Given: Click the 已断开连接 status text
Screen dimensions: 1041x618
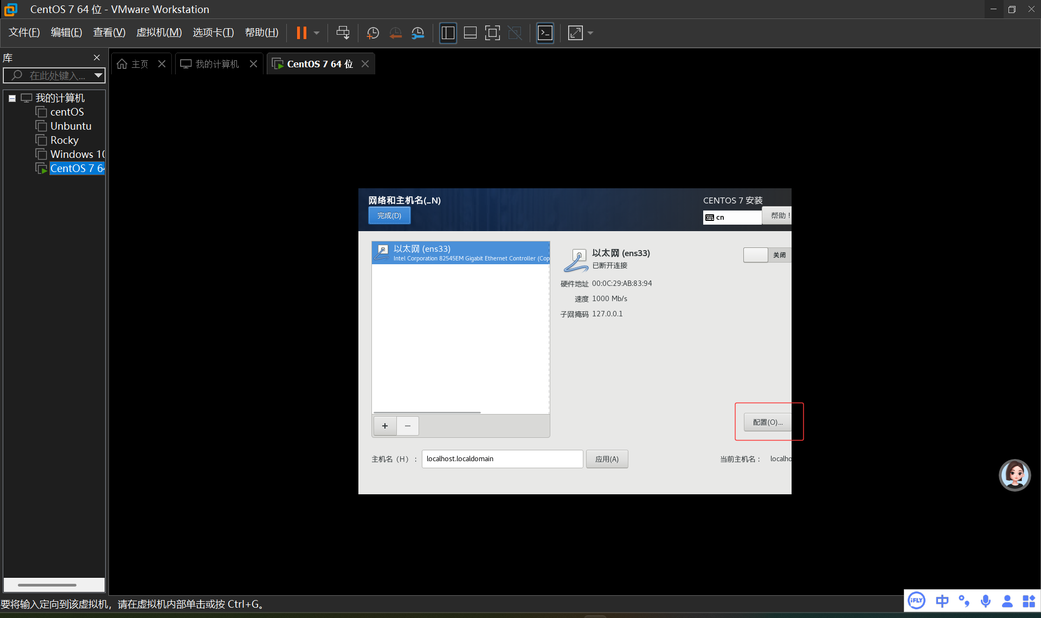Looking at the screenshot, I should 610,265.
